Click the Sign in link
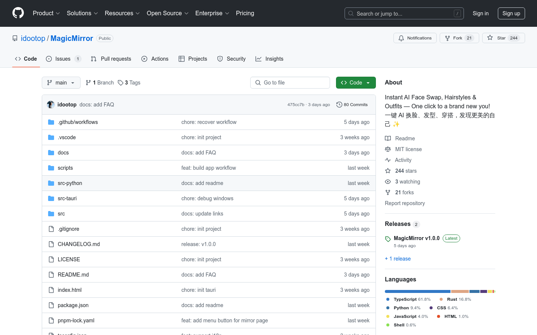 point(481,13)
